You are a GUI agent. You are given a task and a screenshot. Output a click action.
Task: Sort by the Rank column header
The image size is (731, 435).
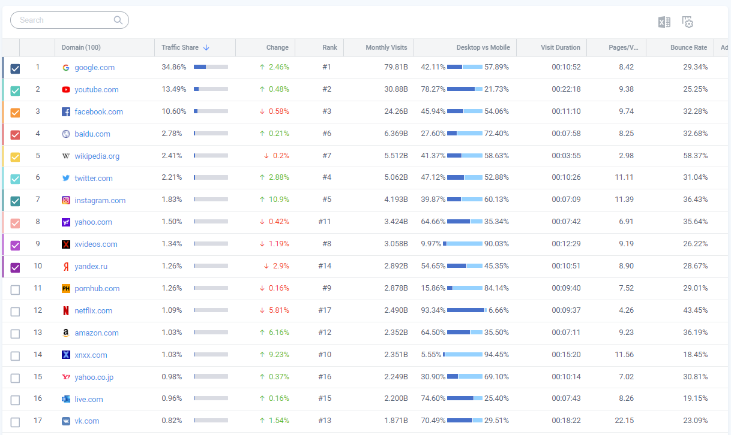click(x=329, y=47)
